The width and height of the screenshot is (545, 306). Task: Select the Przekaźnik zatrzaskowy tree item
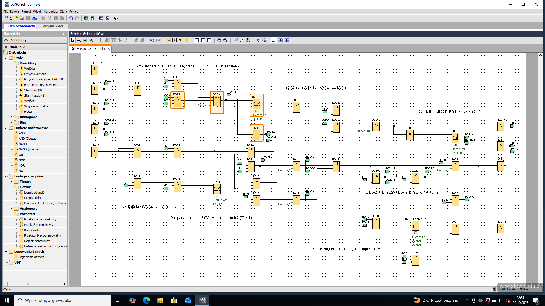pos(40,219)
